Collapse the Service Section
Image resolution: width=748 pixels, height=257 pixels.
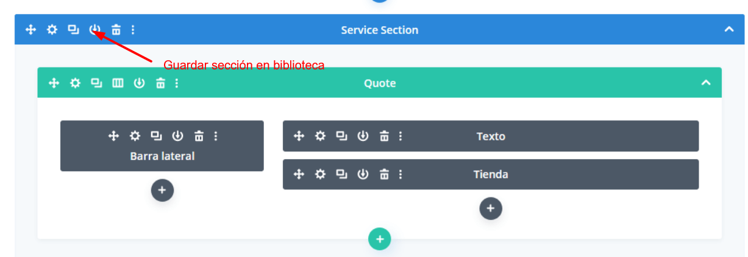tap(729, 29)
